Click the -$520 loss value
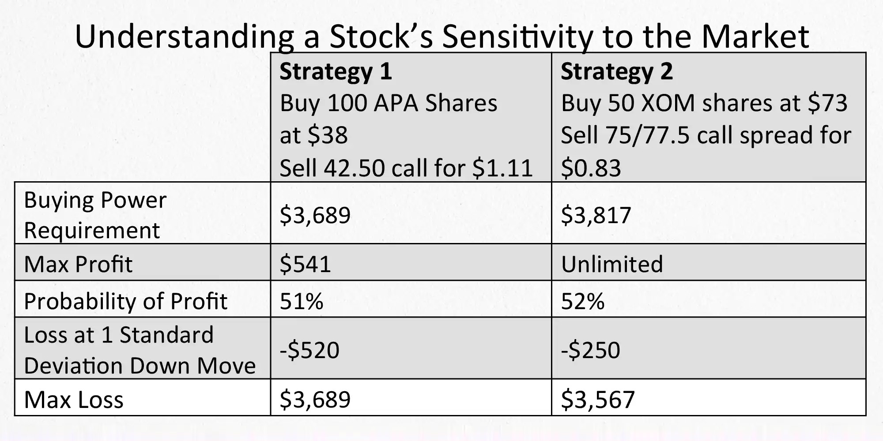 tap(309, 350)
